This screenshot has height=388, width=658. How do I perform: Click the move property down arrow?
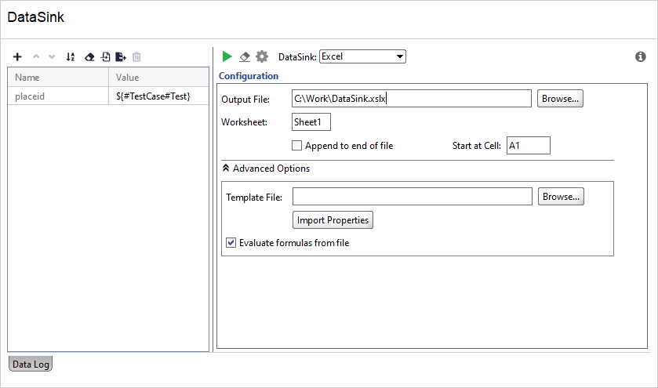52,56
